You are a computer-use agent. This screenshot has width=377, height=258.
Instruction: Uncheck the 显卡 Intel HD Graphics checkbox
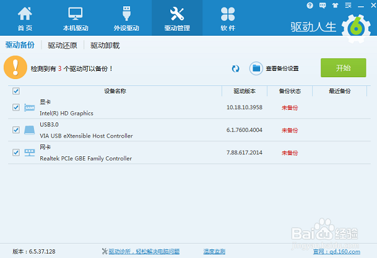coord(16,107)
